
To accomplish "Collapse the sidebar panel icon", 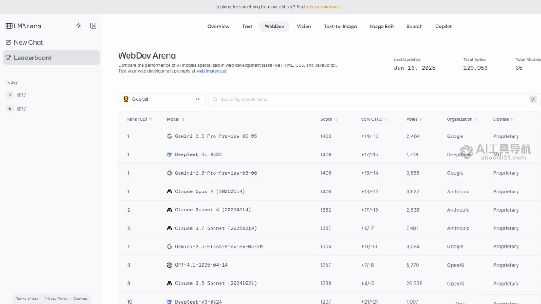I will click(x=93, y=26).
